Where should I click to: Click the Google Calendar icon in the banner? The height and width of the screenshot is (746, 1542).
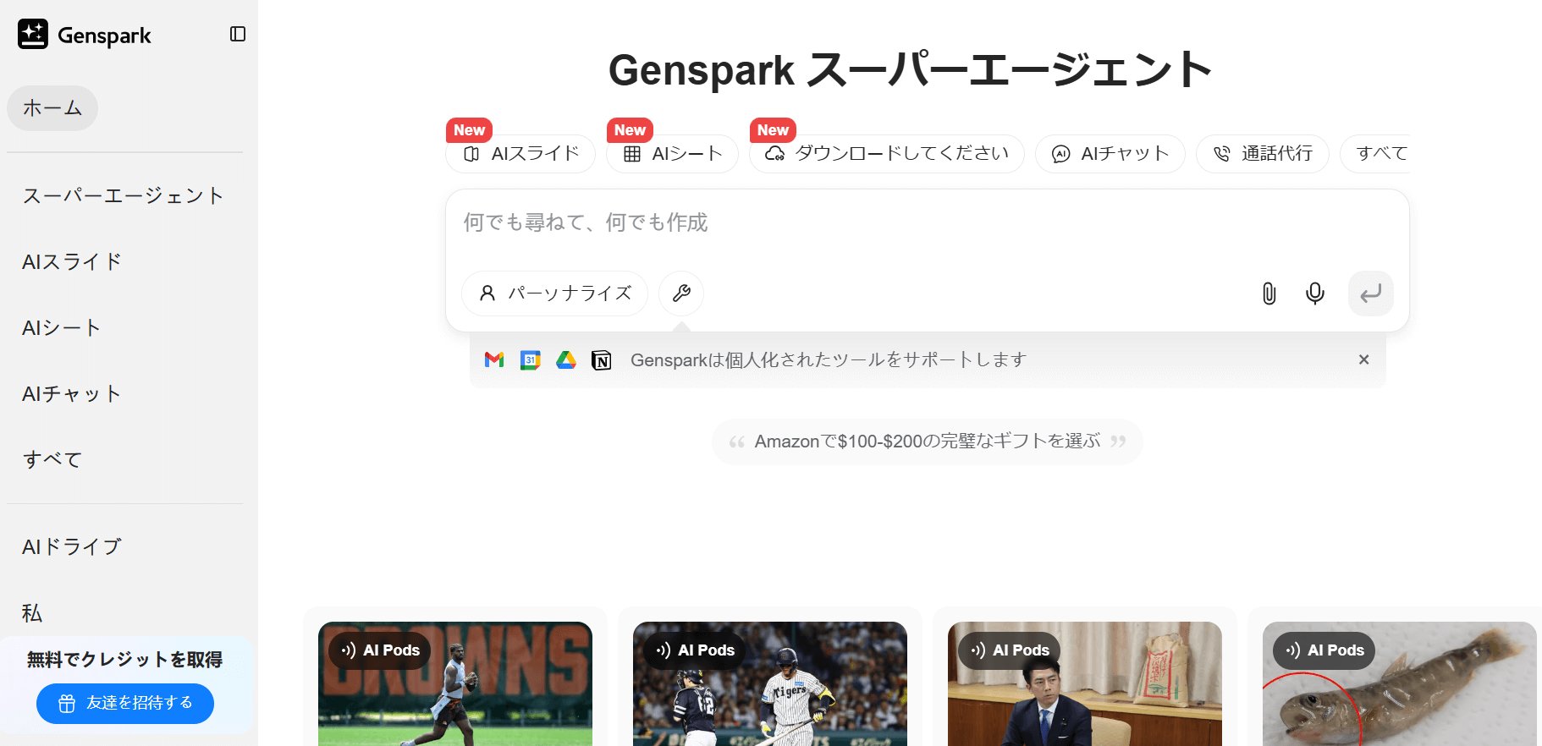click(531, 360)
